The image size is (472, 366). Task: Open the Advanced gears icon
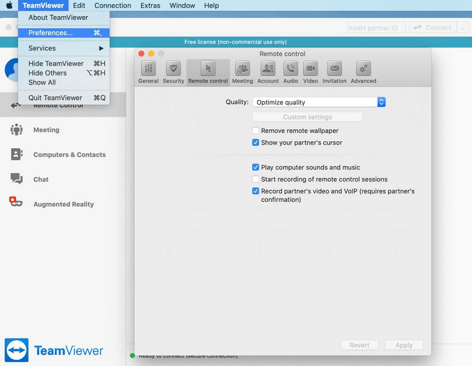[363, 69]
